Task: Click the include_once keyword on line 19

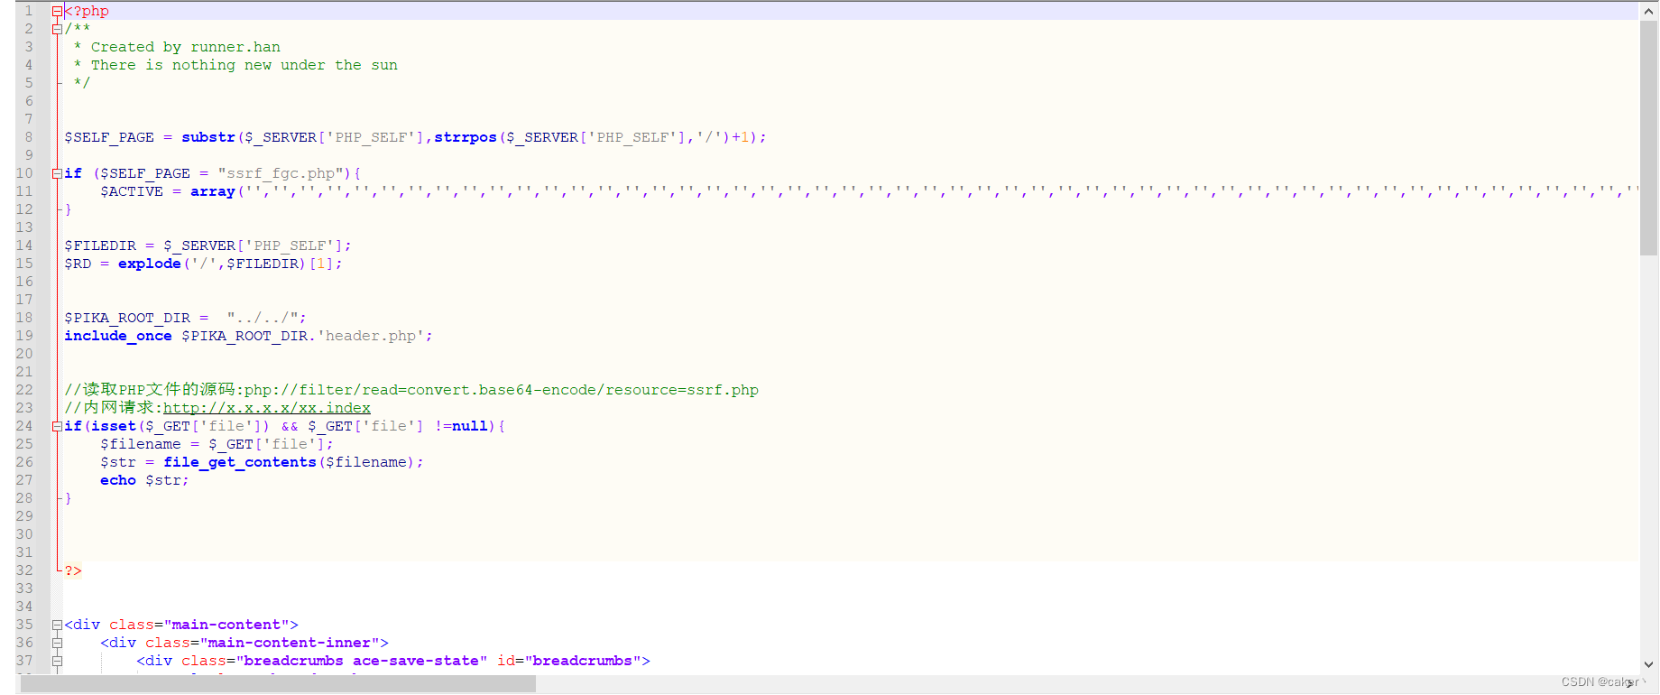Action: 118,336
